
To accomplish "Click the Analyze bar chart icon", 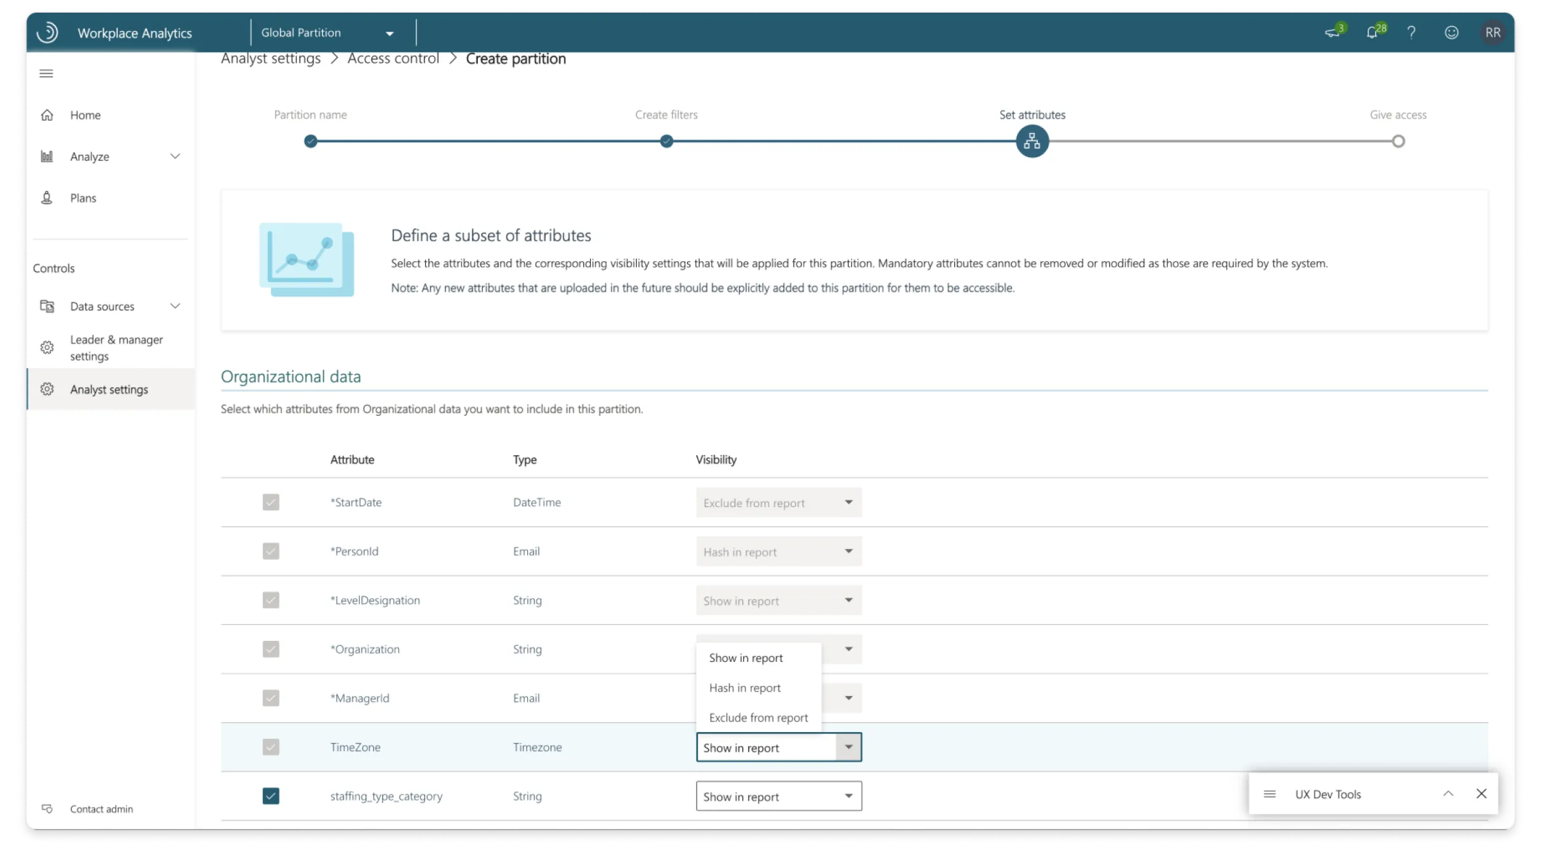I will tap(48, 156).
